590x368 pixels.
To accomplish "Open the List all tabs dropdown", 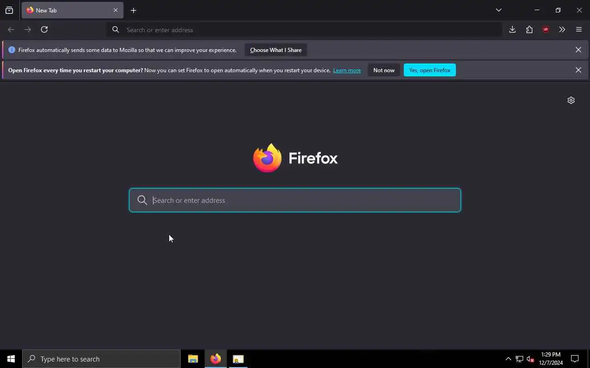I will tap(499, 10).
